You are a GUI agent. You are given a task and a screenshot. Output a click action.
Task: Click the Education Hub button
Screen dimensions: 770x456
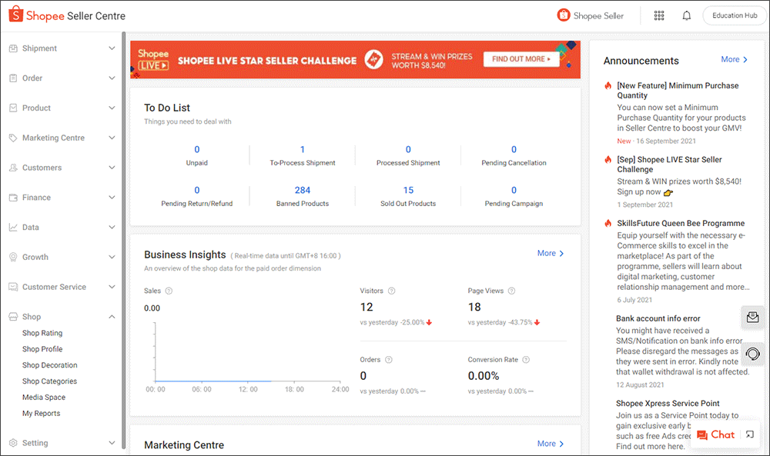(x=733, y=15)
